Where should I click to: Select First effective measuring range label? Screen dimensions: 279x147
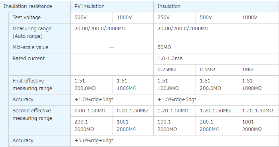[x=40, y=85]
